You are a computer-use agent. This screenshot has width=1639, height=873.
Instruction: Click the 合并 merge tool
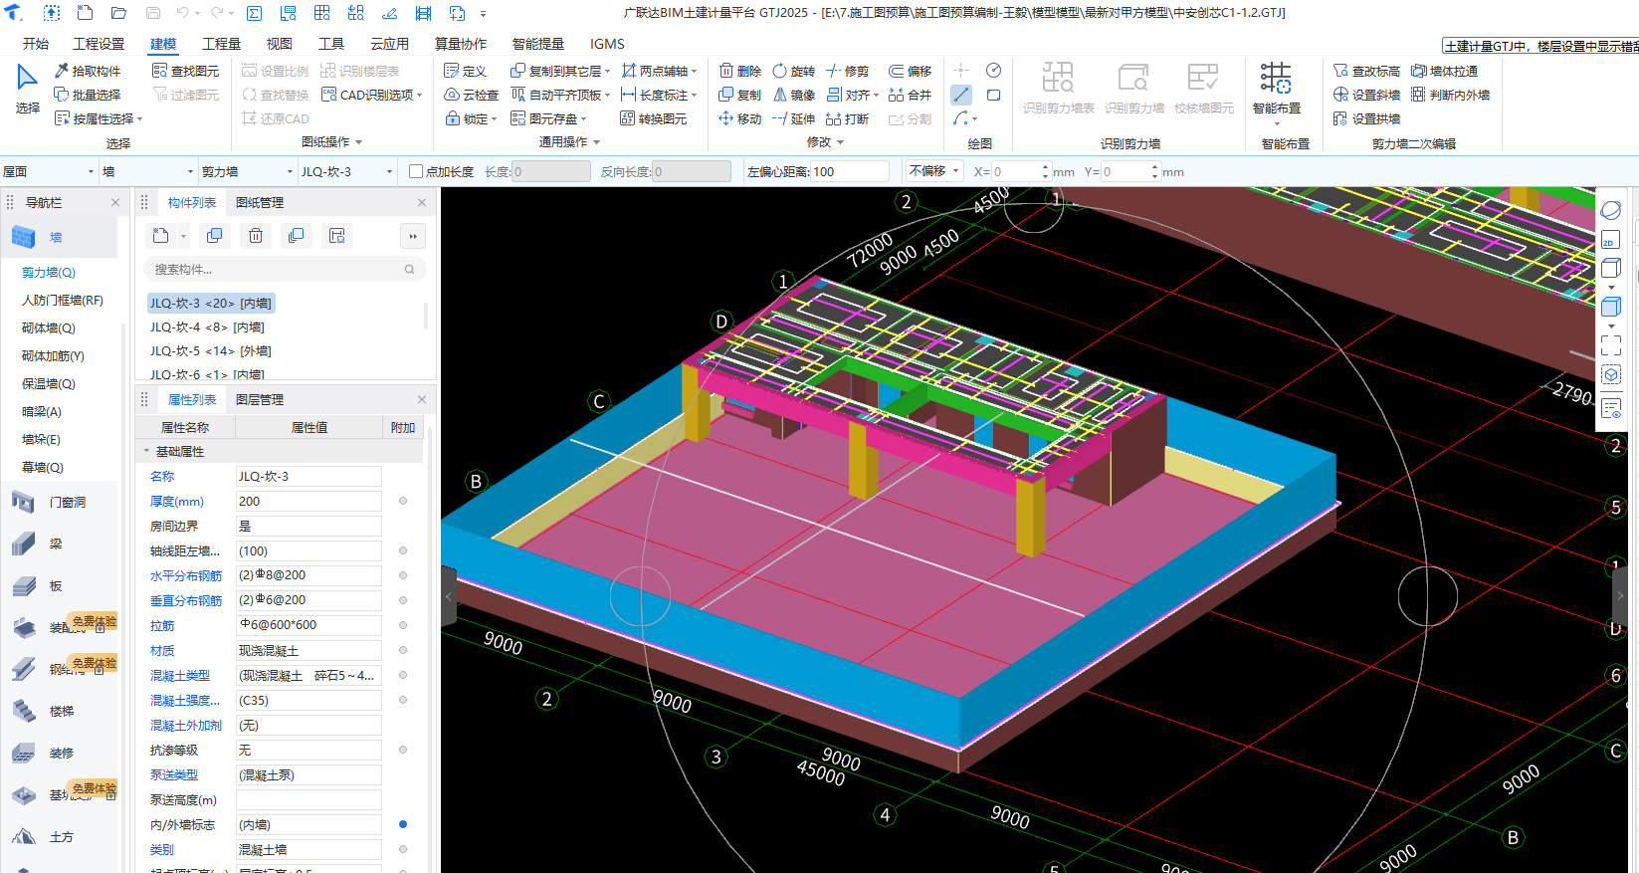(x=910, y=95)
